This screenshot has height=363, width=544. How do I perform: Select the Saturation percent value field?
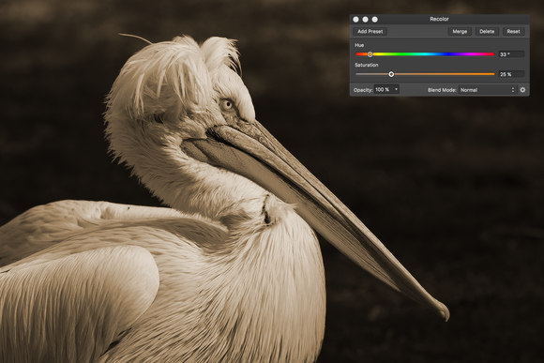(x=511, y=74)
